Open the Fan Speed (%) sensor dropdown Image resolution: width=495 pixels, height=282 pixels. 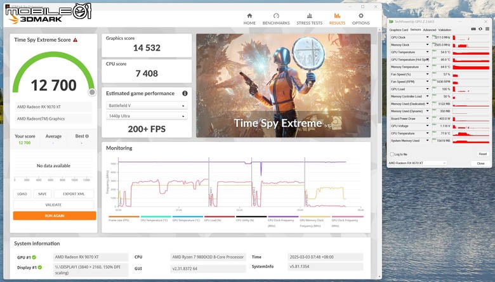coord(428,74)
